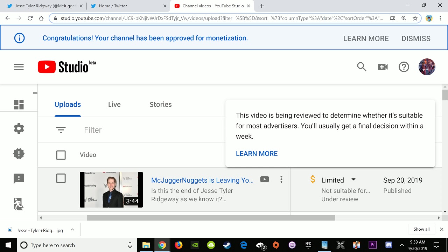Open File Explorer from the taskbar
The image size is (448, 252).
click(x=146, y=245)
